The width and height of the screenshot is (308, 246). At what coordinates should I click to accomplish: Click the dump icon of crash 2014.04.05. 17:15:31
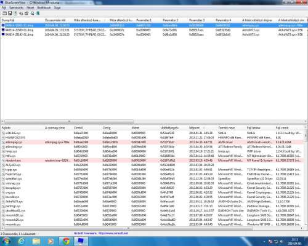pos(3,30)
